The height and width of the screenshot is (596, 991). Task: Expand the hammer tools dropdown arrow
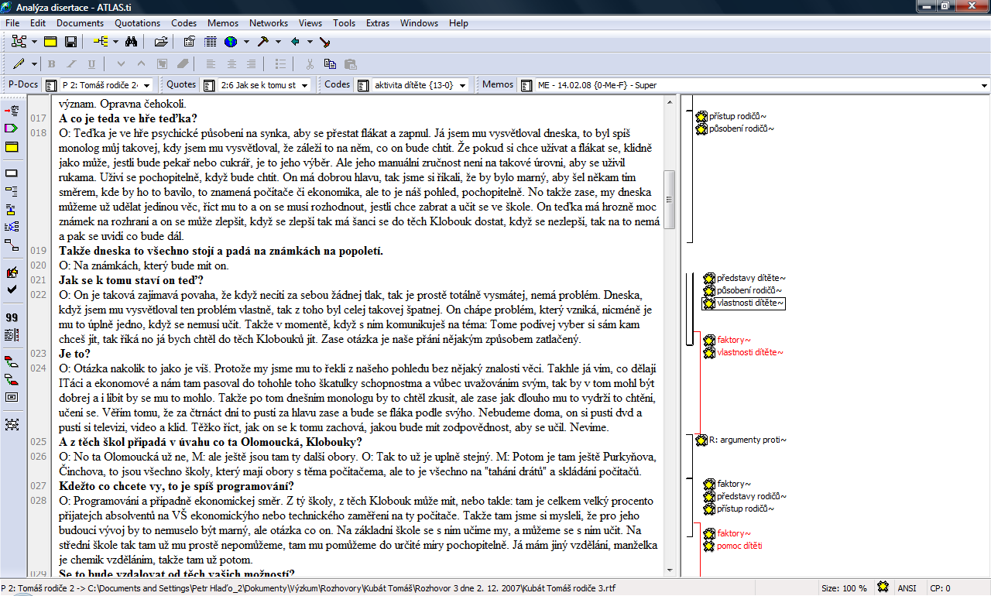pos(278,41)
